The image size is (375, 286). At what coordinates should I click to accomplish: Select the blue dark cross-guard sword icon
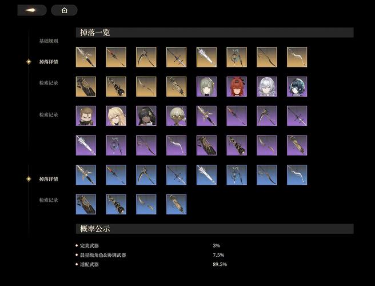176,174
